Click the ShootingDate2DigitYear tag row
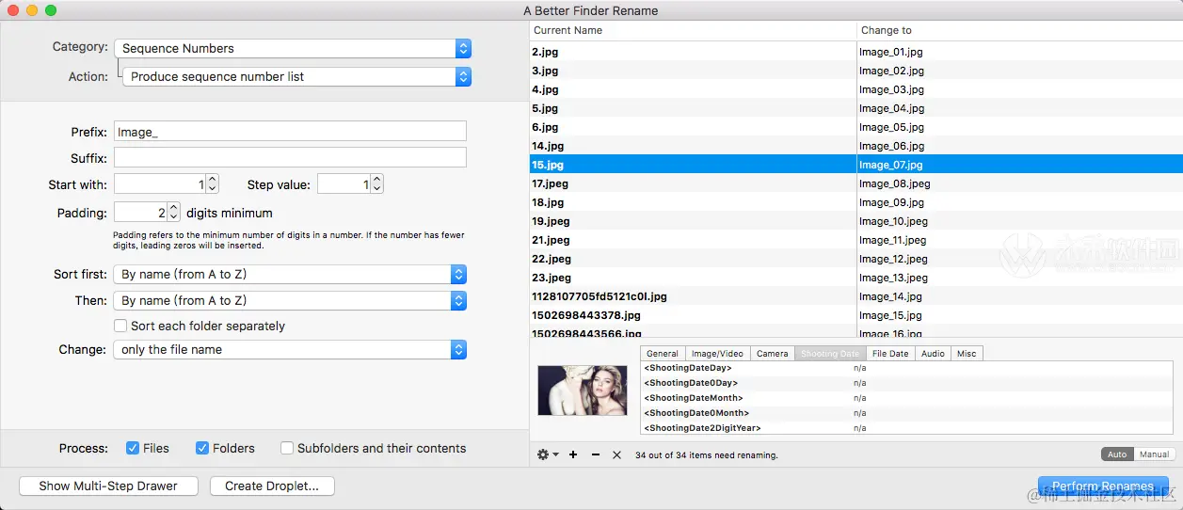Screen dimensions: 1183x510 (x=907, y=427)
